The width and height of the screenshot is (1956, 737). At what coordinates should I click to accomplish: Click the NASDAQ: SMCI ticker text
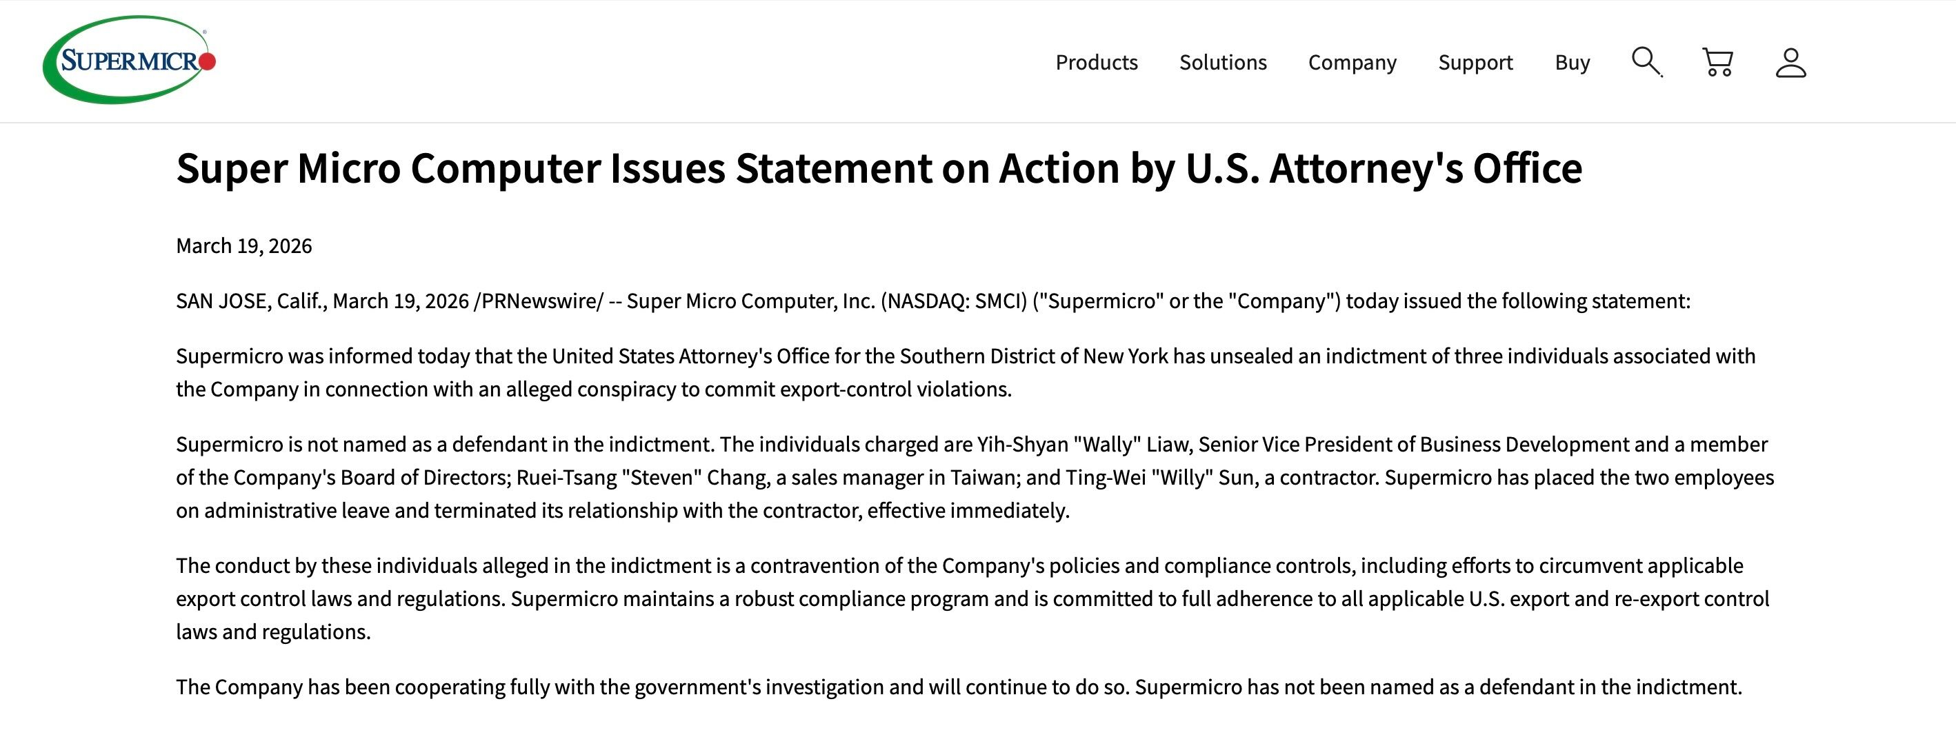tap(954, 301)
